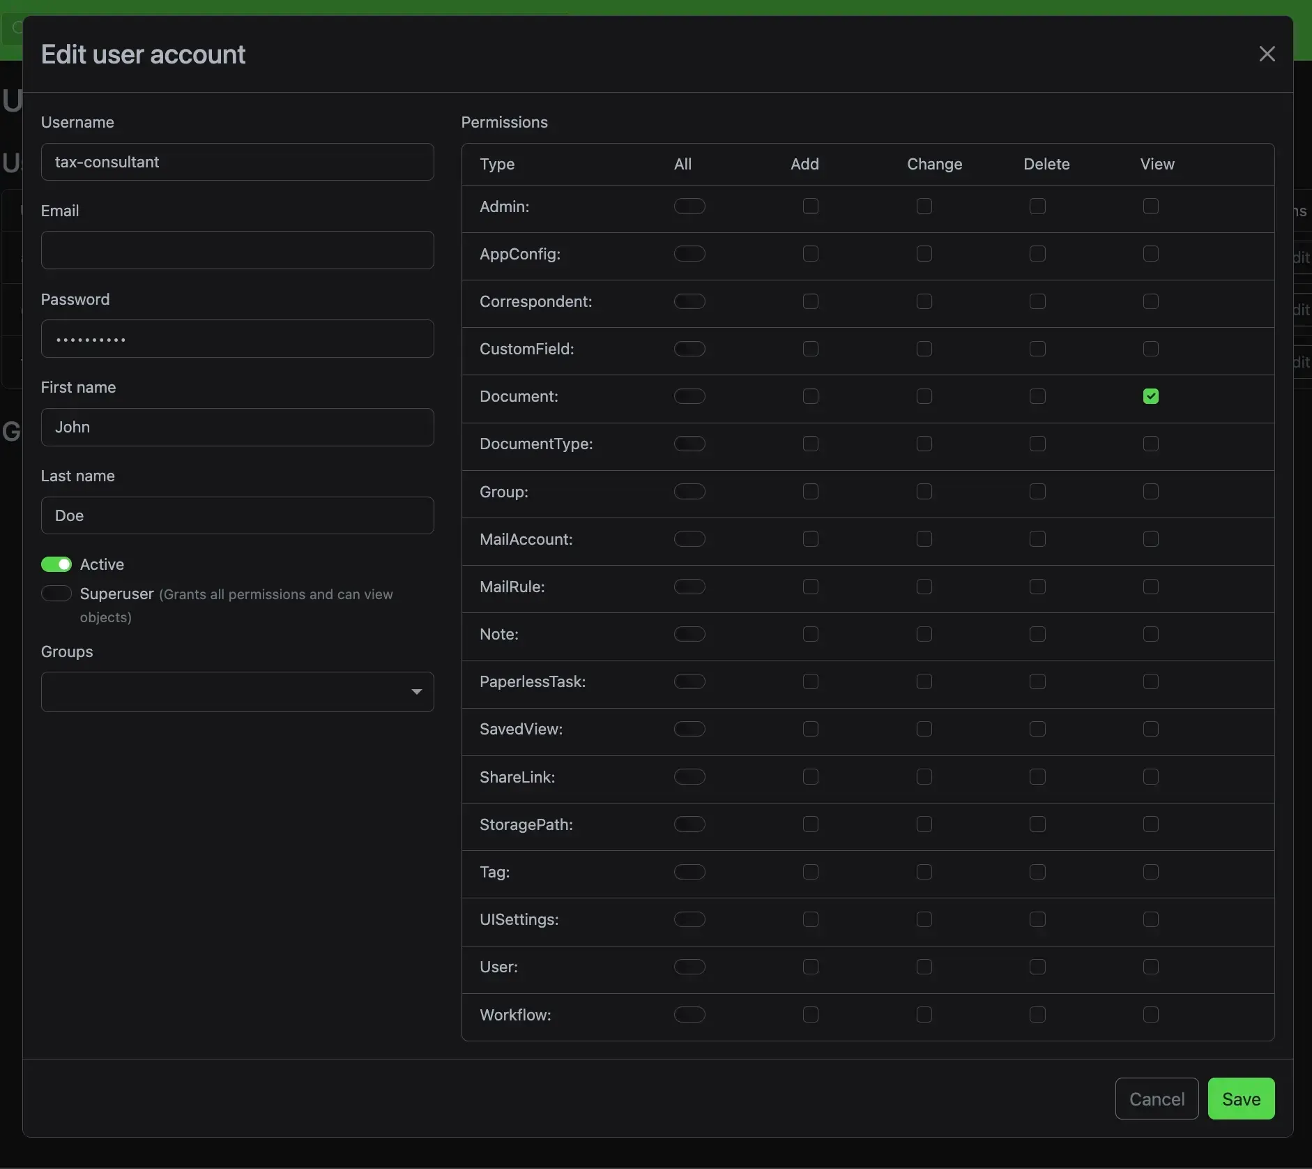This screenshot has height=1169, width=1312.
Task: Check Change permission for UISettings
Action: [924, 919]
